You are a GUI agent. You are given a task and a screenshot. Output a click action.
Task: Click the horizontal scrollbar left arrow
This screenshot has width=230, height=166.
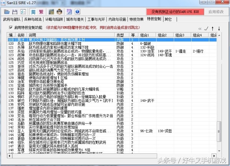pos(10,156)
